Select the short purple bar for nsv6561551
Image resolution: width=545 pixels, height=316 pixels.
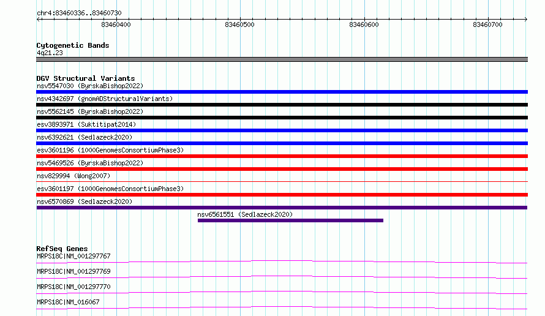click(290, 220)
